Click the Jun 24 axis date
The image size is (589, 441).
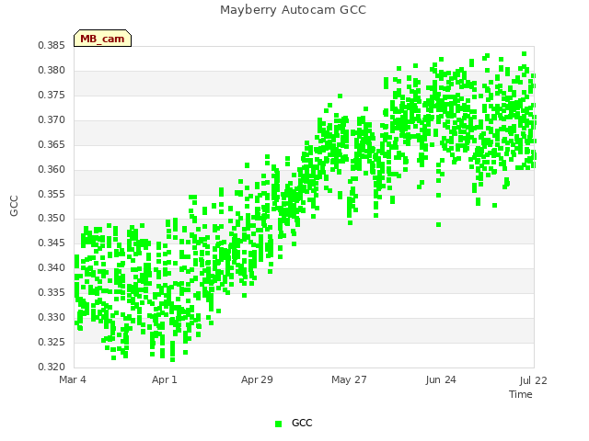pos(441,379)
